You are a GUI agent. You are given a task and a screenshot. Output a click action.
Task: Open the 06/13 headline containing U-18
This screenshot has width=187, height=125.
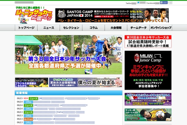(x=54, y=119)
